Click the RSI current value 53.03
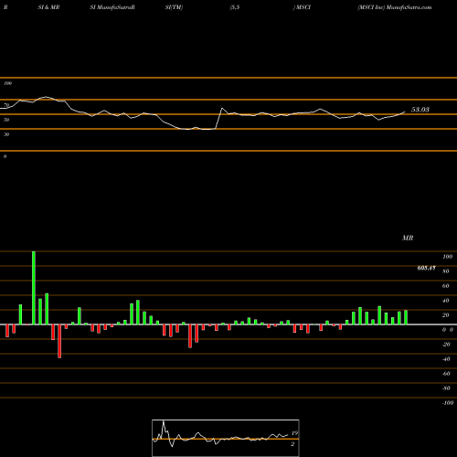Viewport: 457px width, 457px height. pyautogui.click(x=420, y=110)
